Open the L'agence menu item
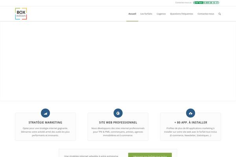Viewport: 236px width, 157px height. point(161,14)
